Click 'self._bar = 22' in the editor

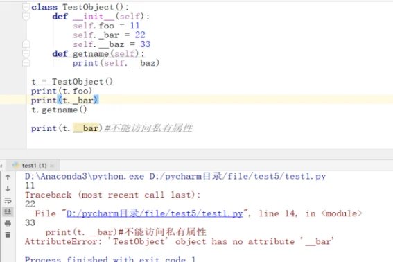pos(109,35)
